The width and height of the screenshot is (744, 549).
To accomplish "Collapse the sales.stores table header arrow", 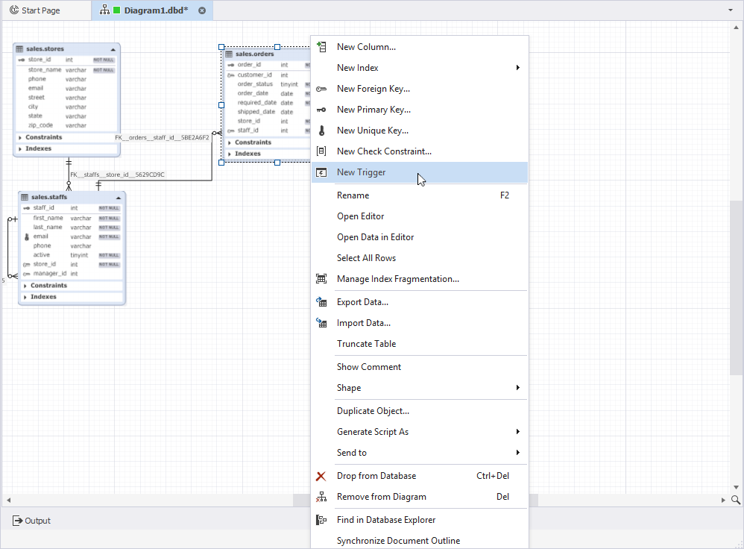I will pos(113,49).
